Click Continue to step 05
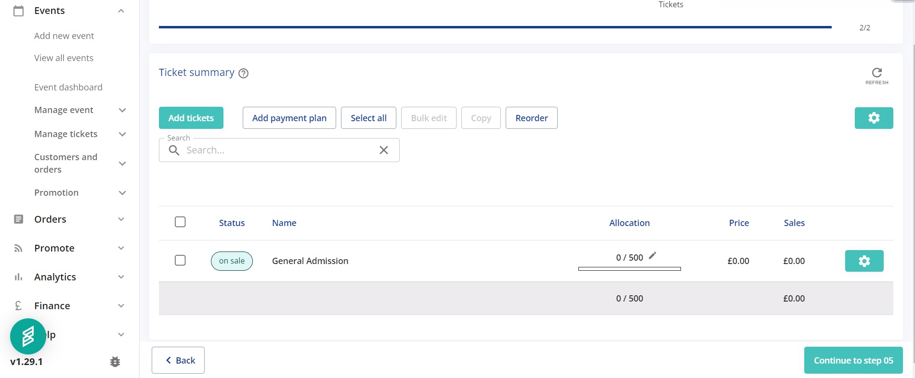Image resolution: width=915 pixels, height=378 pixels. point(853,360)
